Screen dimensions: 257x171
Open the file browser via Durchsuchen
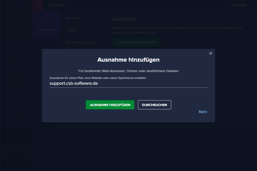point(154,105)
